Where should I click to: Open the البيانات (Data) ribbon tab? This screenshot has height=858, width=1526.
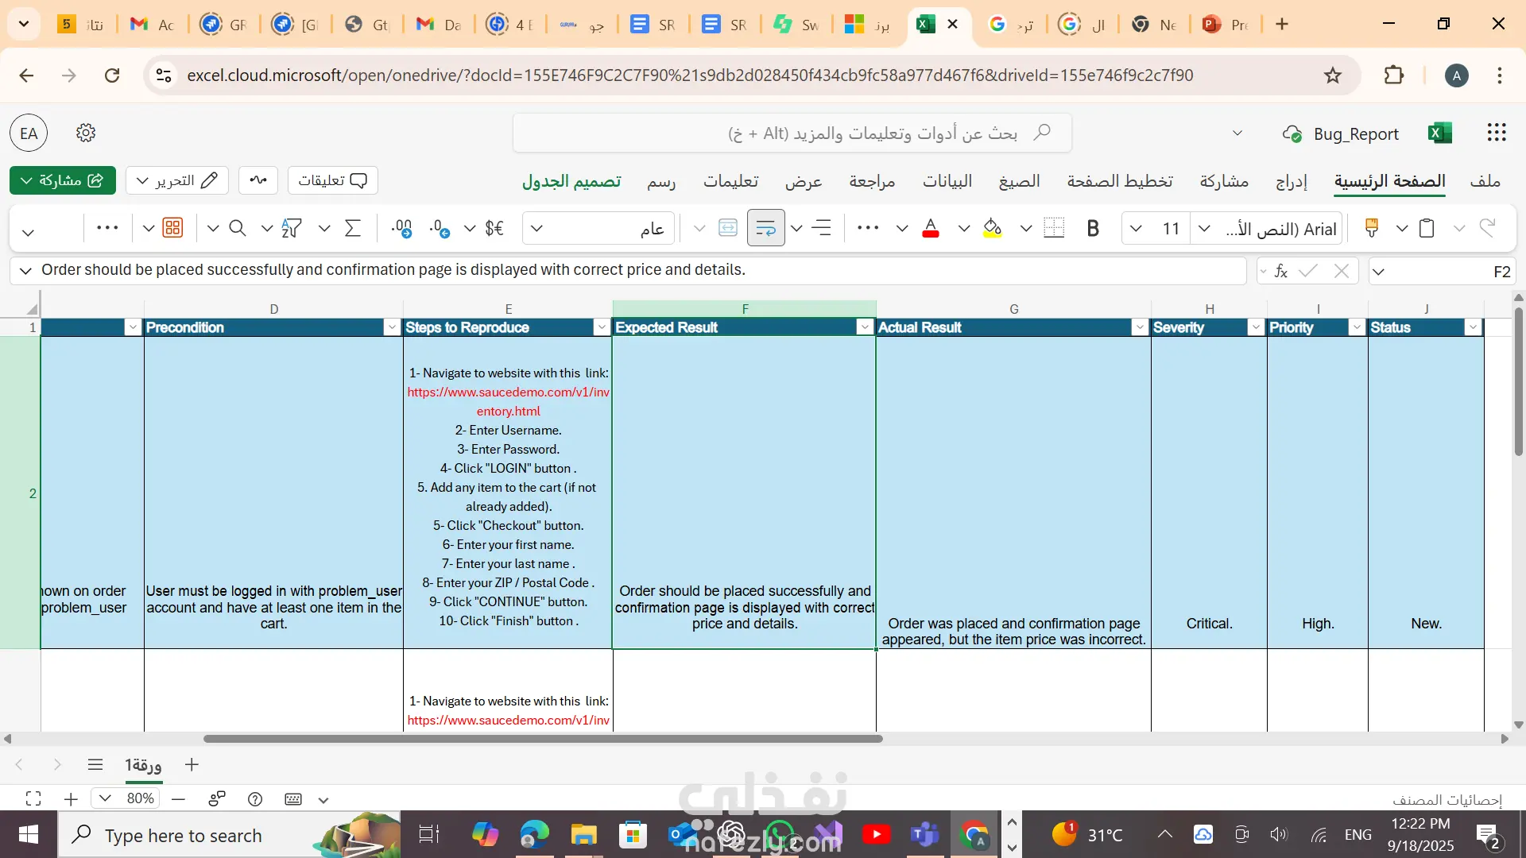click(947, 181)
